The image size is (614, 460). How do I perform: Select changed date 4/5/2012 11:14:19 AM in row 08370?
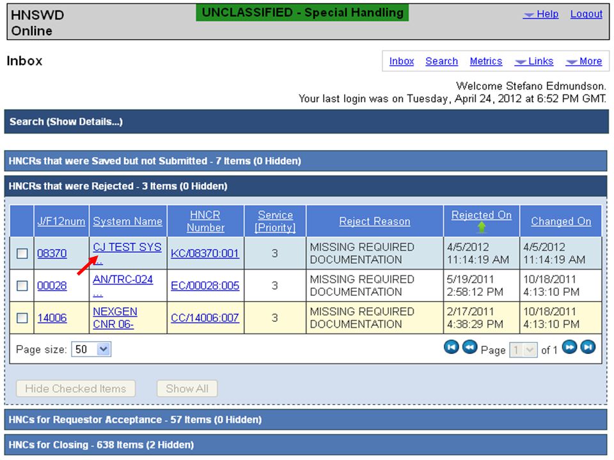(554, 254)
